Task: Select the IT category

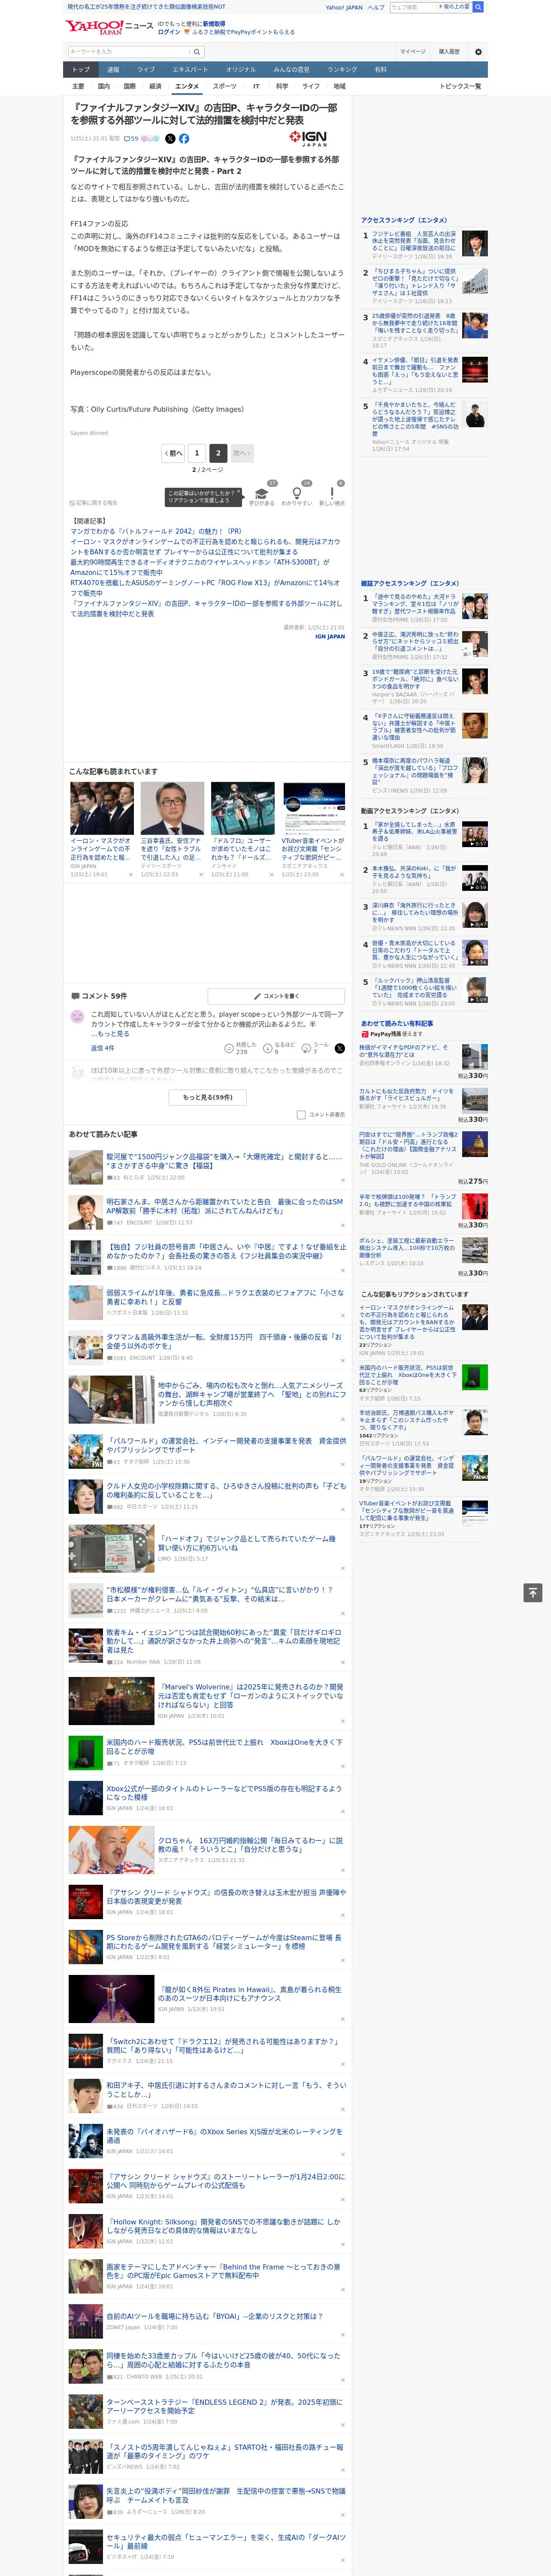Action: [256, 86]
